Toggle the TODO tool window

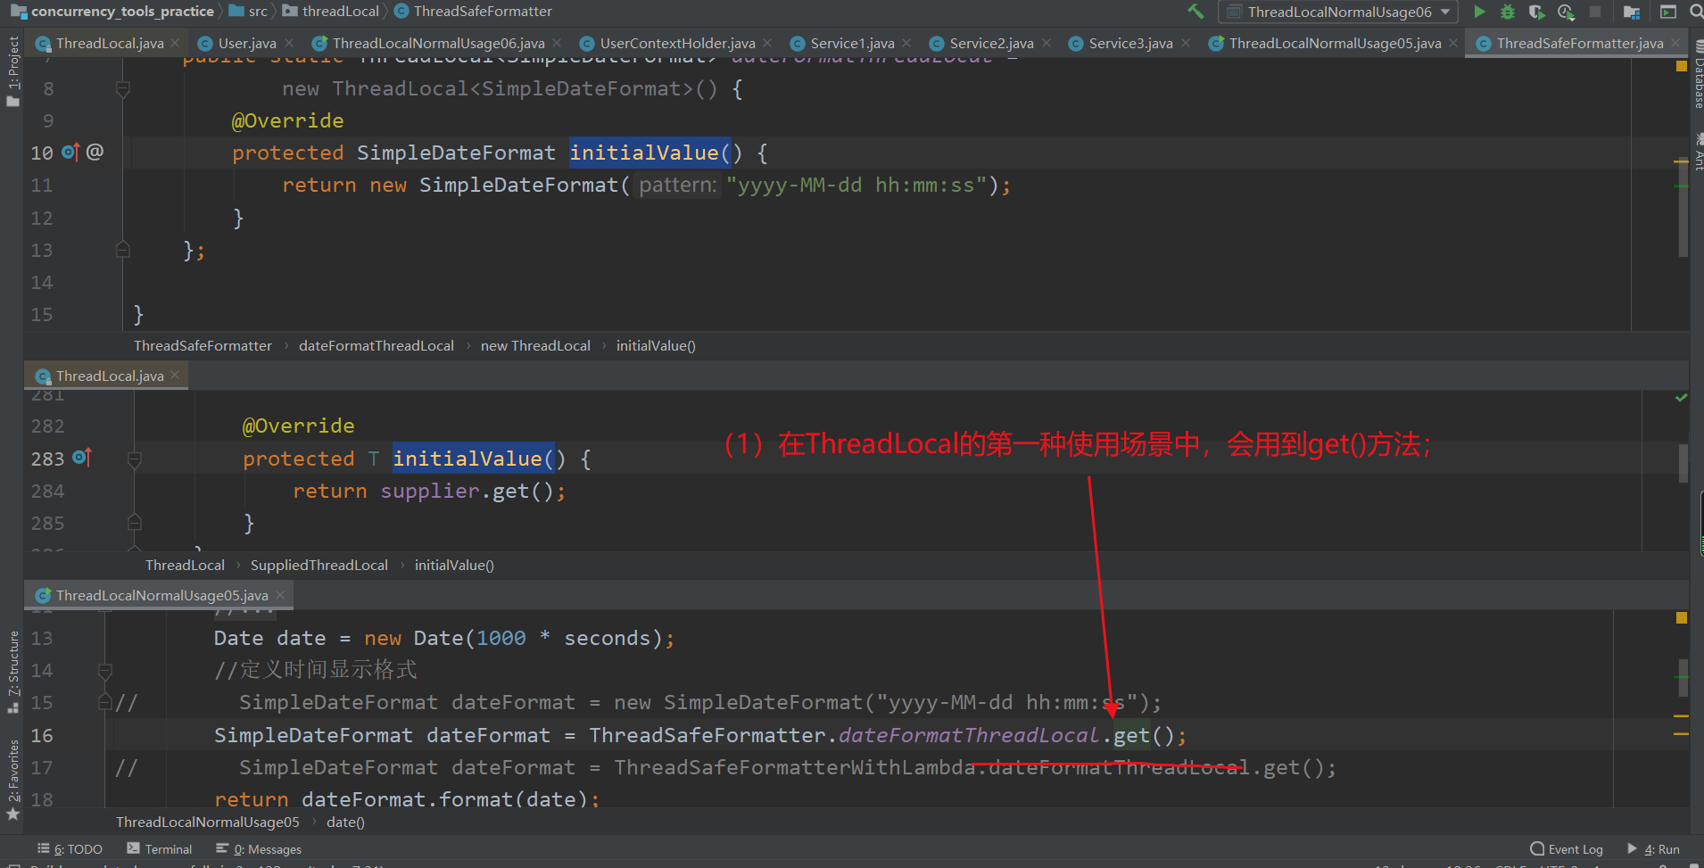click(77, 848)
